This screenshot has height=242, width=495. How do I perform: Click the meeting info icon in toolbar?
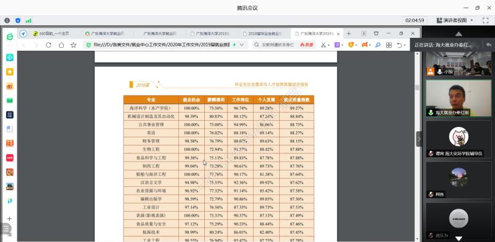[x=7, y=20]
